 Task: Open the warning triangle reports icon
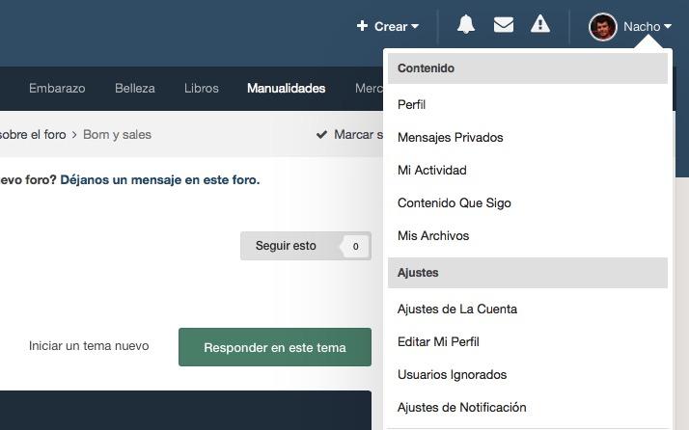coord(540,24)
